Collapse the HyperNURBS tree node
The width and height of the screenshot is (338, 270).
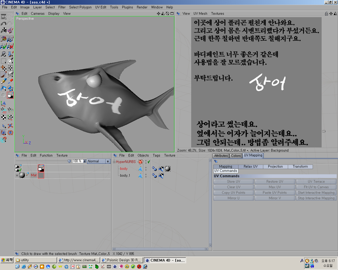click(114, 162)
